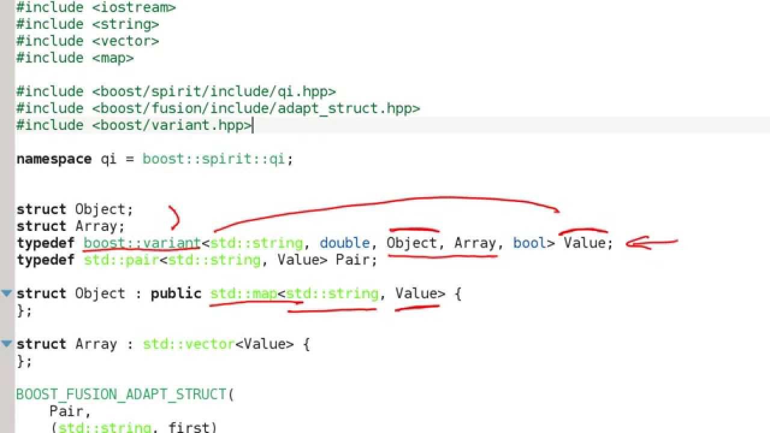This screenshot has width=770, height=433.
Task: Click the namespace keyword
Action: [x=54, y=159]
